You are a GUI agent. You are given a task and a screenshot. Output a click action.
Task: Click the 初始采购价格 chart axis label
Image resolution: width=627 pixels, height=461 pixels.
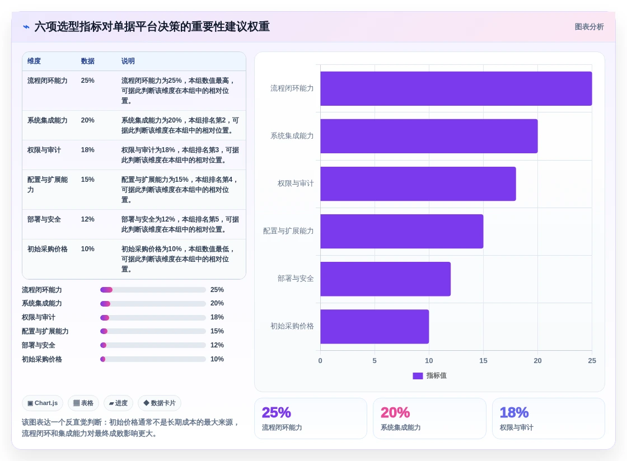pyautogui.click(x=292, y=326)
